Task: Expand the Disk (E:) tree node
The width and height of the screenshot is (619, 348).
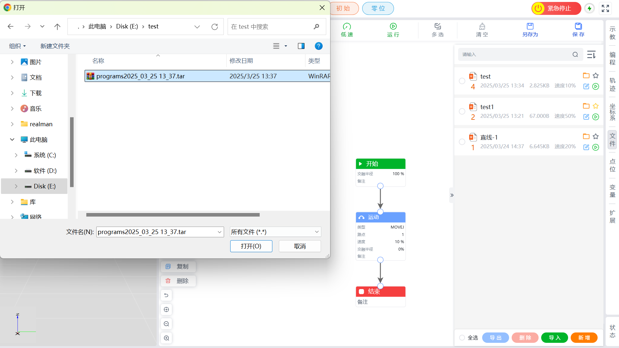Action: [x=16, y=186]
